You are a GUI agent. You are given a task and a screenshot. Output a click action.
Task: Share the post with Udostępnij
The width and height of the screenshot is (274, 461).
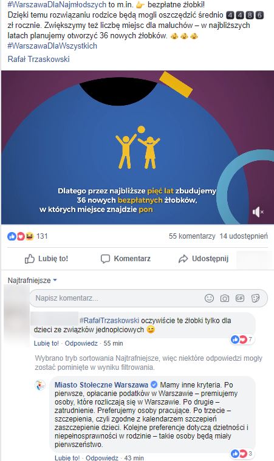click(x=204, y=259)
